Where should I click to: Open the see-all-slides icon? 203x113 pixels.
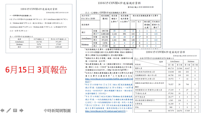(x=15, y=111)
